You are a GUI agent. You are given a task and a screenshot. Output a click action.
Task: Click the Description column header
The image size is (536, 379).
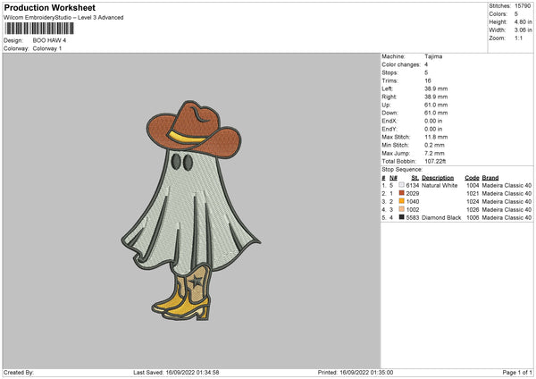438,177
